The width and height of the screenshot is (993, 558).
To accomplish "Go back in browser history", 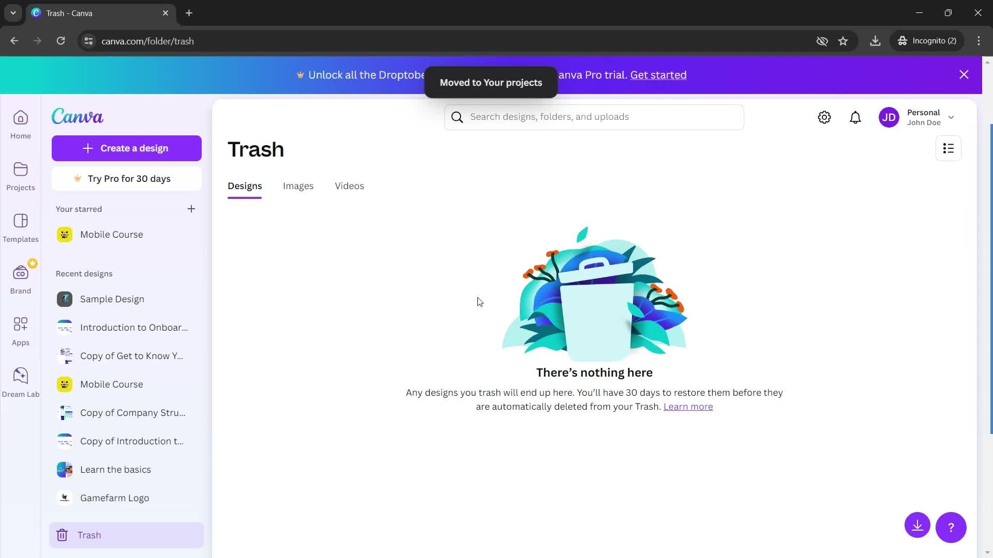I will click(x=14, y=41).
